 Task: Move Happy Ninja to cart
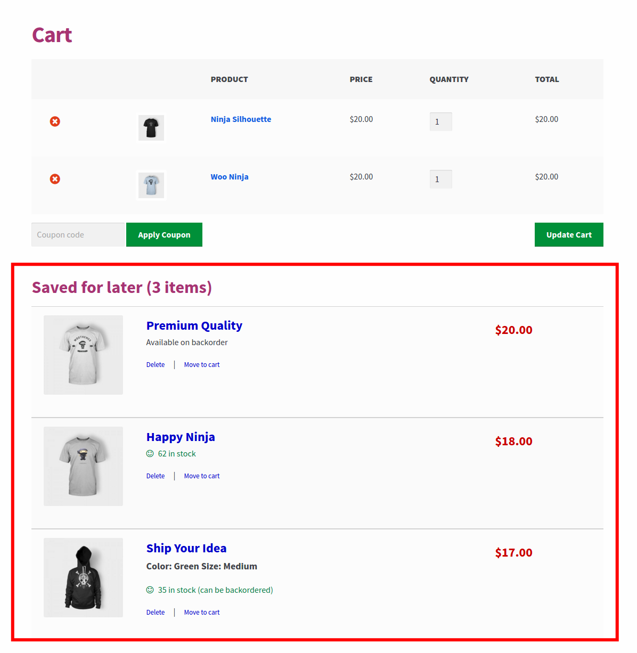202,476
